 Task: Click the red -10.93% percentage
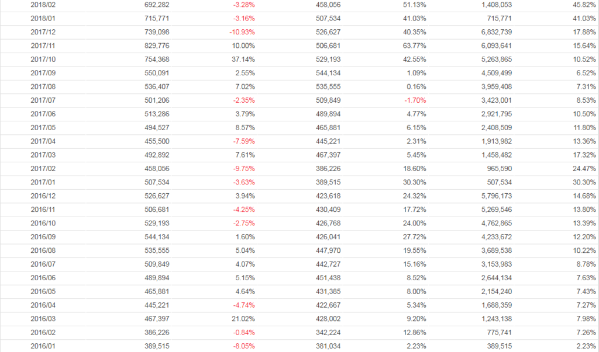coord(242,32)
